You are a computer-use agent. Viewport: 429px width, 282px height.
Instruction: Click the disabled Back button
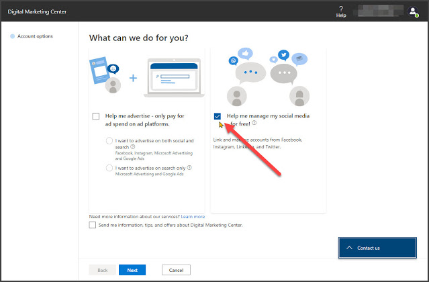(x=102, y=270)
